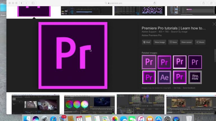Open the result showing Northwestern N logo

(35, 104)
